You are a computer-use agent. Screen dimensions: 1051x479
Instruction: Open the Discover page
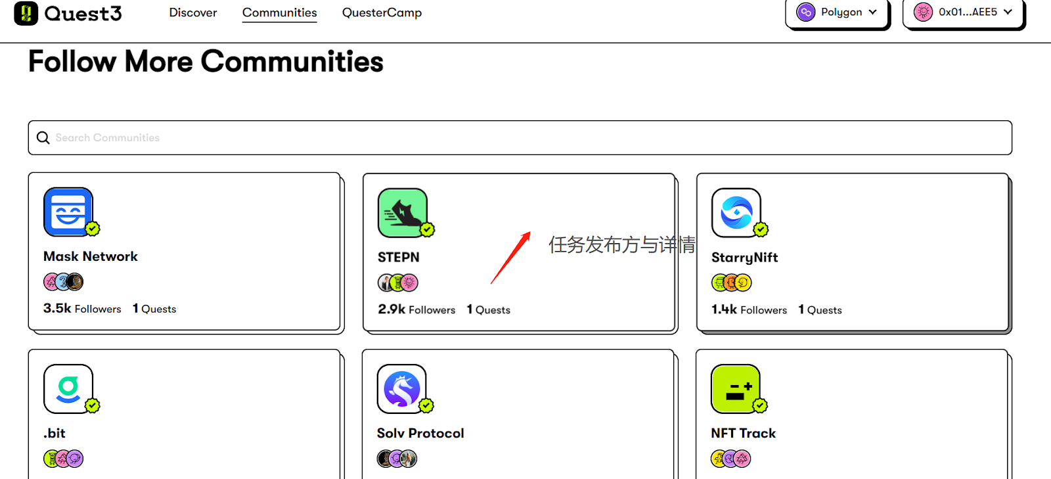coord(193,12)
